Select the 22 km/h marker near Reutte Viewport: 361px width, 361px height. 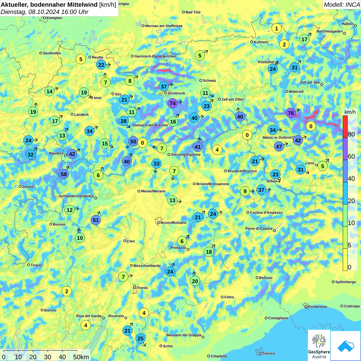[101, 65]
